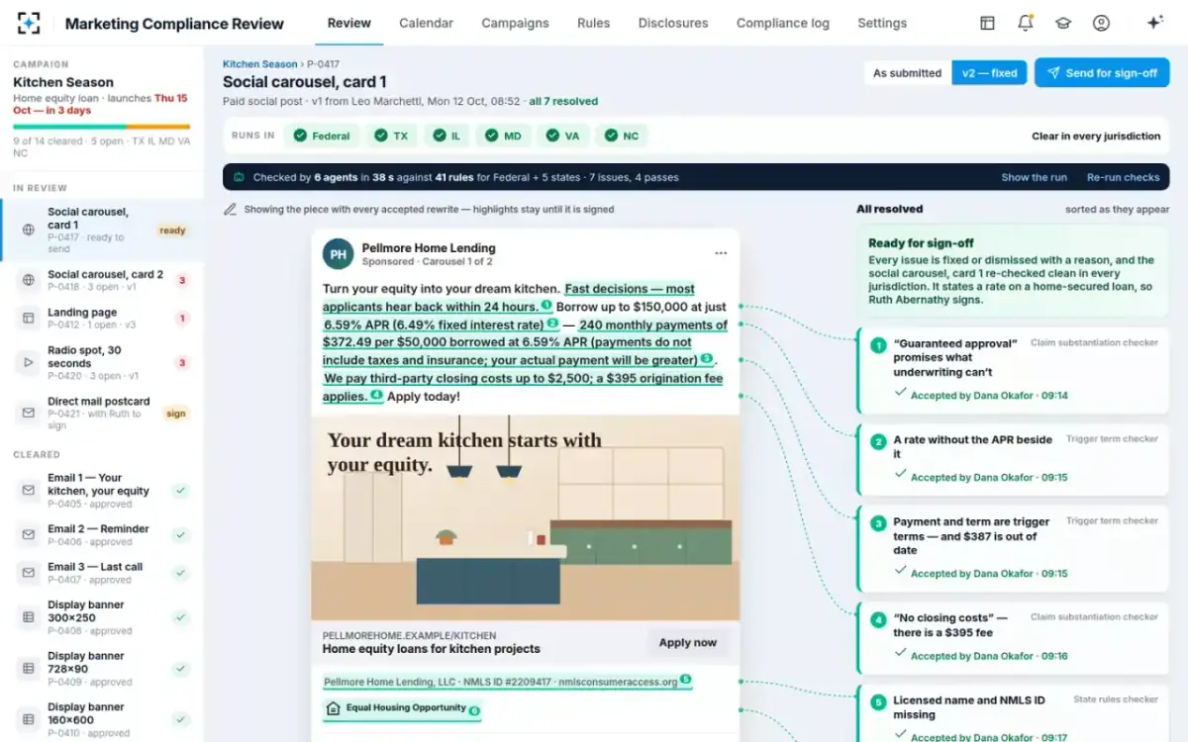Screen dimensions: 1188x742
Task: Click highlight marker 4 before 'Apply today!'
Action: pos(376,396)
